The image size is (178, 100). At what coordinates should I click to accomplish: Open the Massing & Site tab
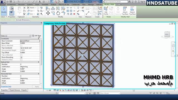64,4
